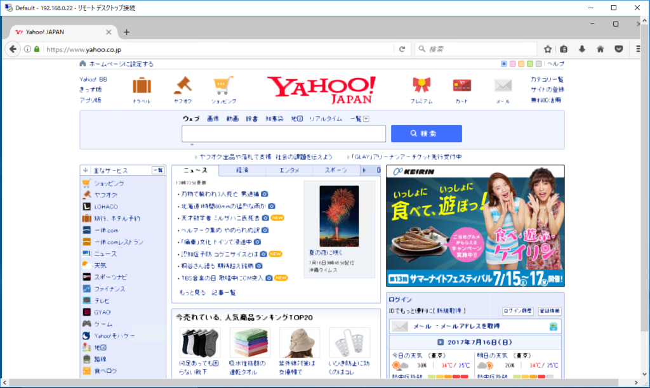Open the 一覧 button in services header

(x=158, y=170)
